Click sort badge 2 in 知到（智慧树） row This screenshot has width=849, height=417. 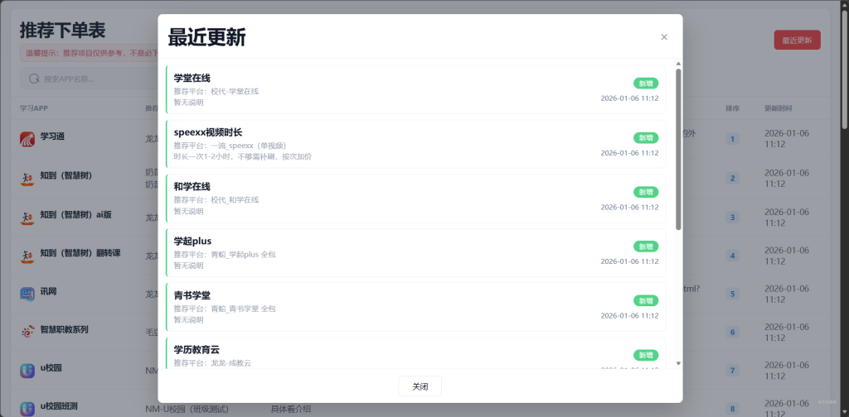coord(732,178)
